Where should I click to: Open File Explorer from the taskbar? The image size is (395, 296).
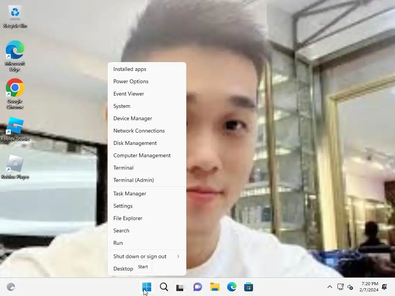coord(214,287)
